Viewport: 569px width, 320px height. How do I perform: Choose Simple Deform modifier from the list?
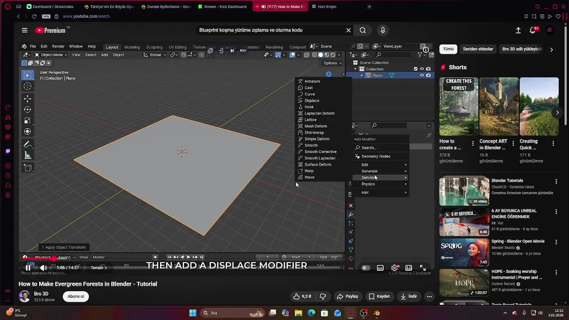317,139
